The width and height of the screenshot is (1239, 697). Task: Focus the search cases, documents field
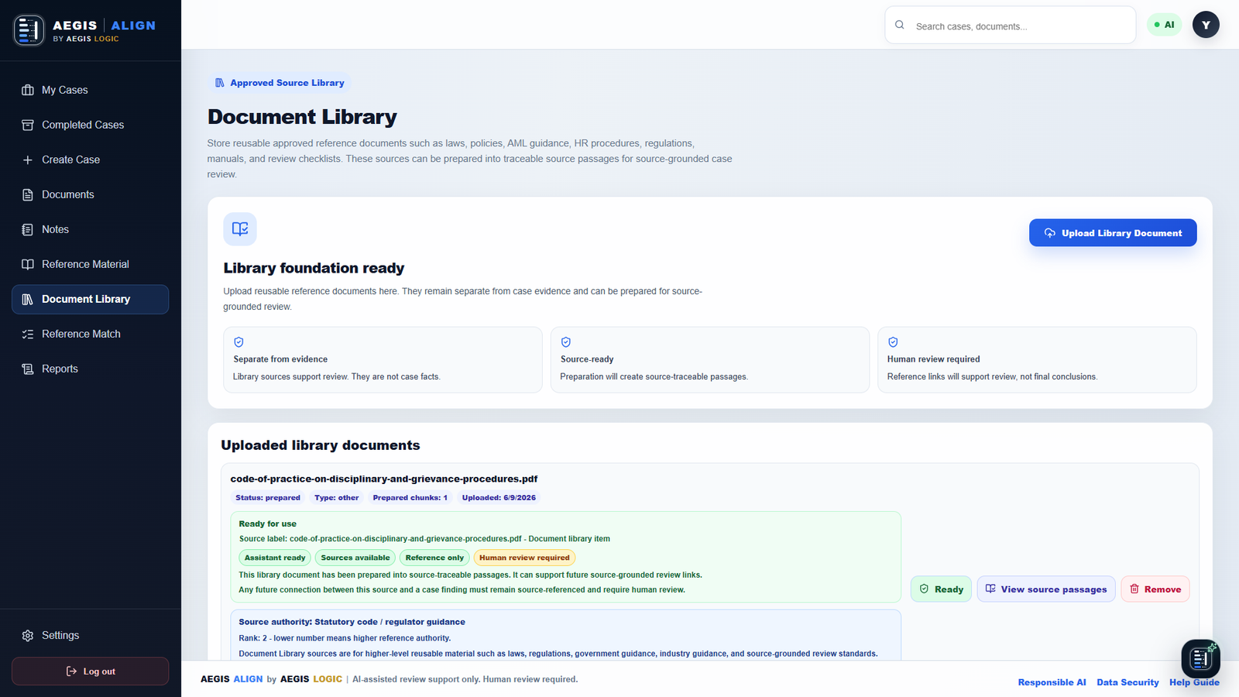pos(1010,26)
